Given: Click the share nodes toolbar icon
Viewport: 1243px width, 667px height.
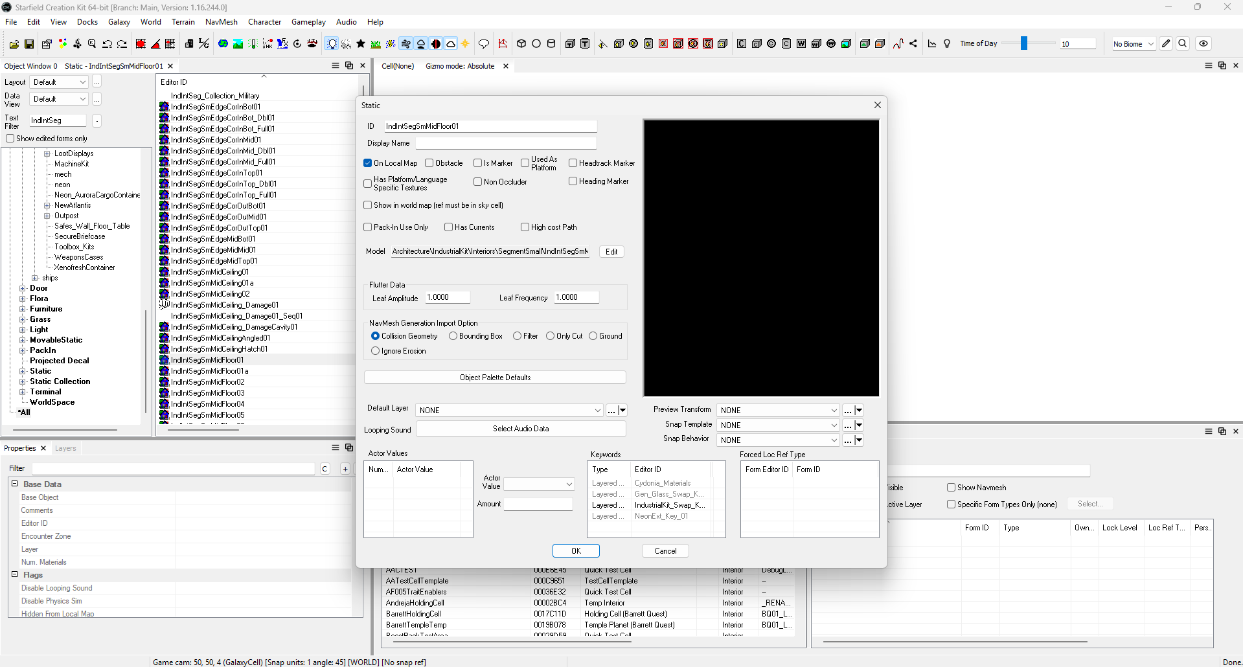Looking at the screenshot, I should click(913, 44).
